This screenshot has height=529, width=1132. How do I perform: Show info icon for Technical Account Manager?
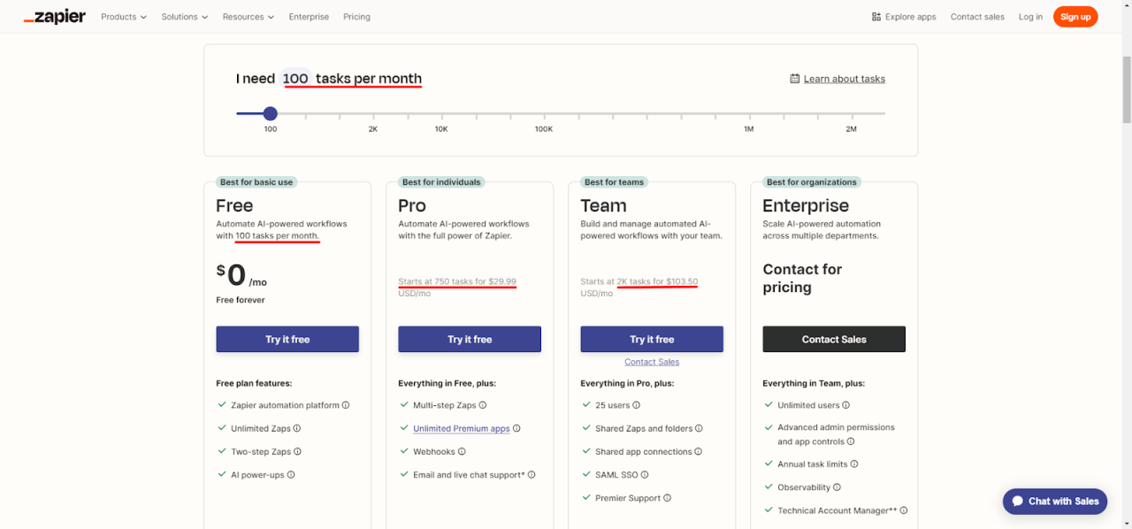coord(904,510)
